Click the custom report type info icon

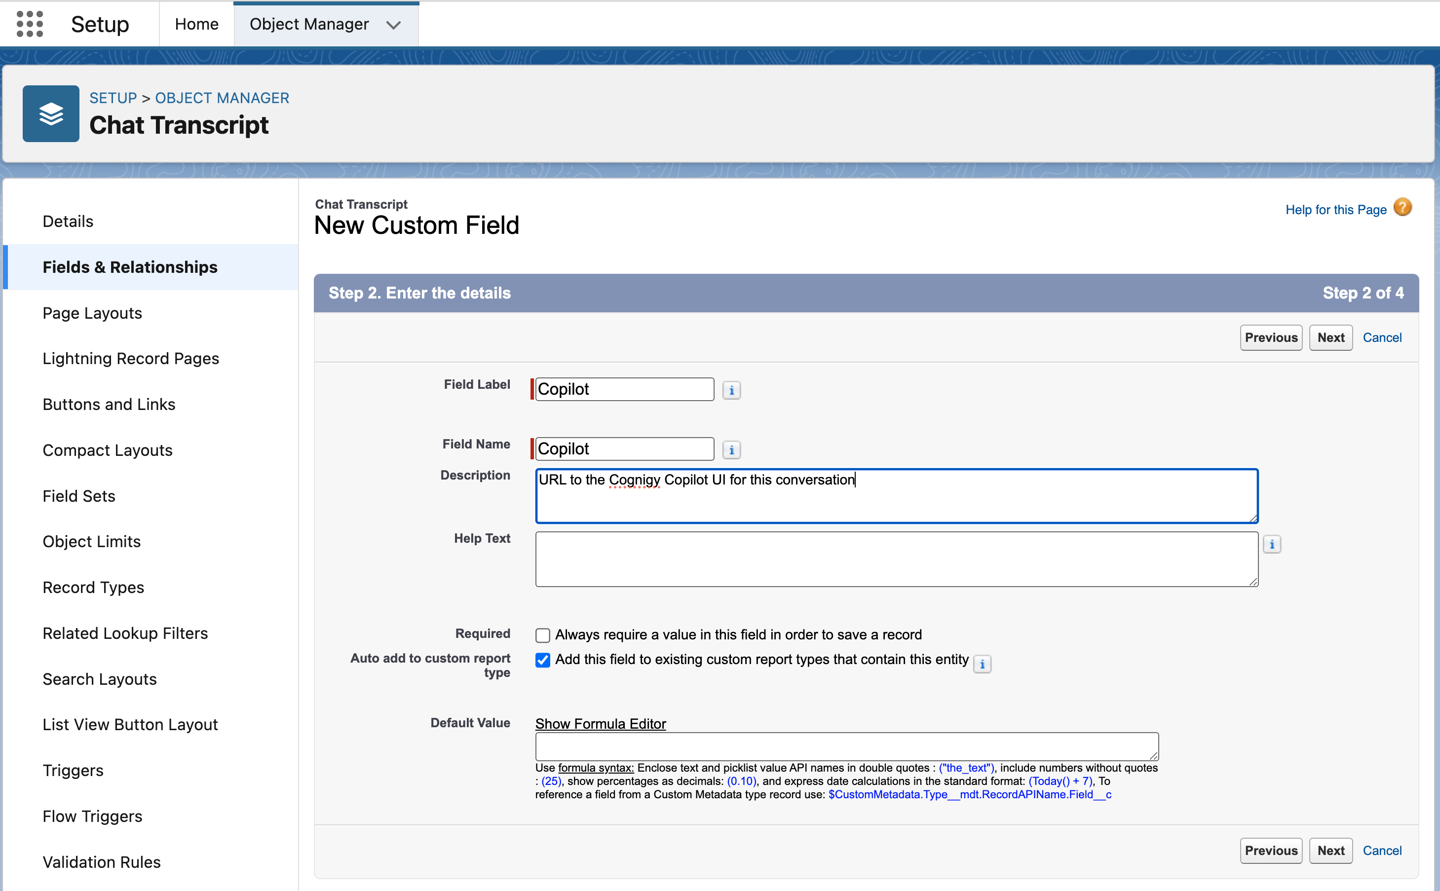click(982, 664)
